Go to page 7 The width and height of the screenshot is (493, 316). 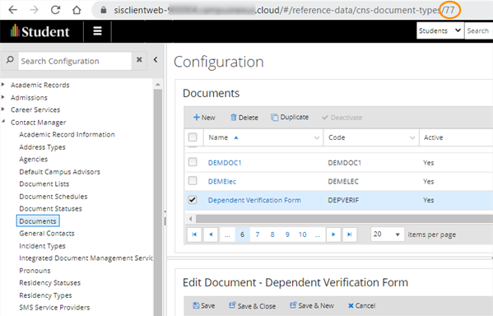tap(258, 235)
